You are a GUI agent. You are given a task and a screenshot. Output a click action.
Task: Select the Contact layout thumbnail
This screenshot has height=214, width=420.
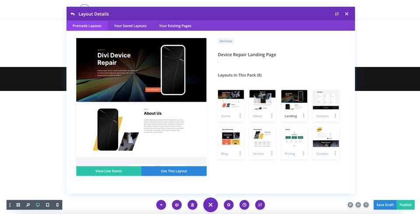click(x=325, y=138)
